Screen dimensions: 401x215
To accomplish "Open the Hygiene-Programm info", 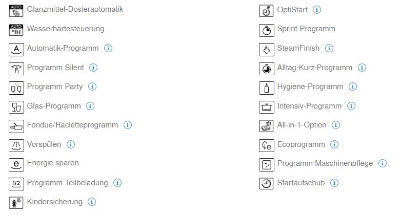I will 353,87.
